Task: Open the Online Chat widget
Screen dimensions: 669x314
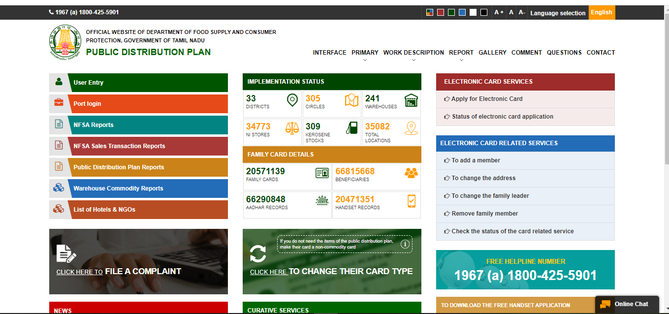Action: click(x=627, y=304)
